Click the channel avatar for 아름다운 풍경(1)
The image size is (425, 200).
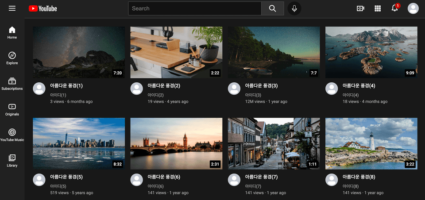coord(39,88)
